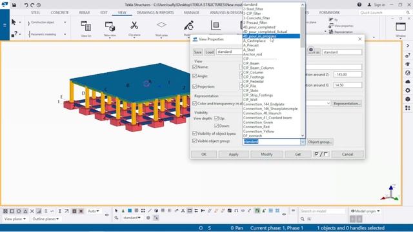Click the select all switch in selection toolbar
The image size is (413, 232).
(x=116, y=211)
